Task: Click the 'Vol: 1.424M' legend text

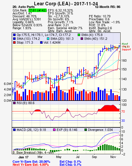Action: click(52, 42)
